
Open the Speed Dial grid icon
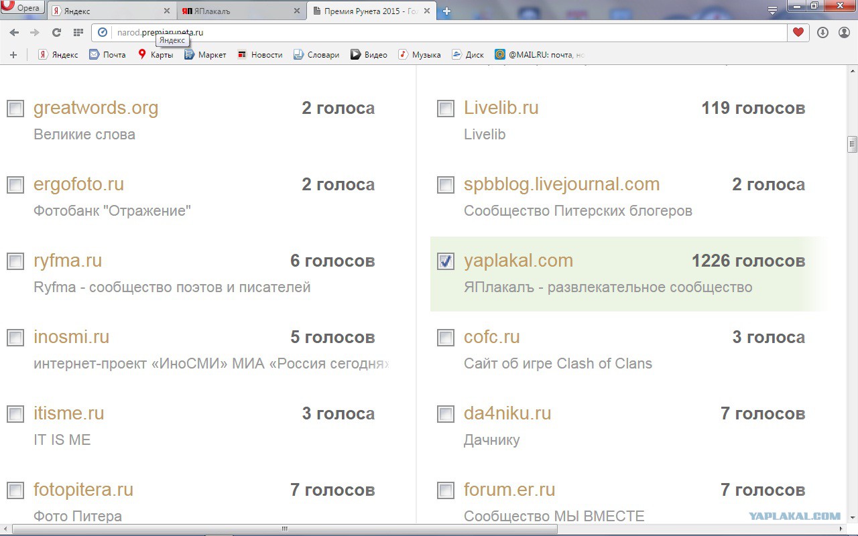click(x=78, y=32)
